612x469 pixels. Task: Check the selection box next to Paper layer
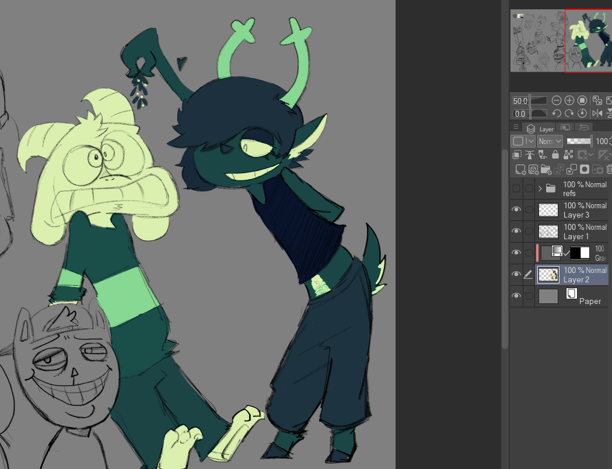(x=529, y=296)
